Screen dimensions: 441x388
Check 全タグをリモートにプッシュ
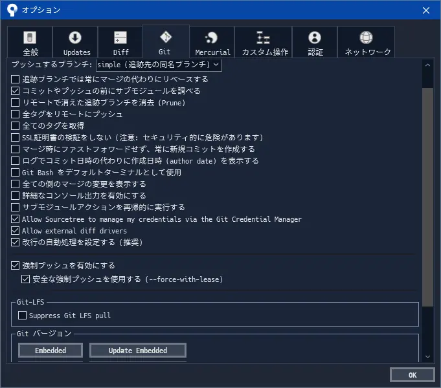(15, 114)
